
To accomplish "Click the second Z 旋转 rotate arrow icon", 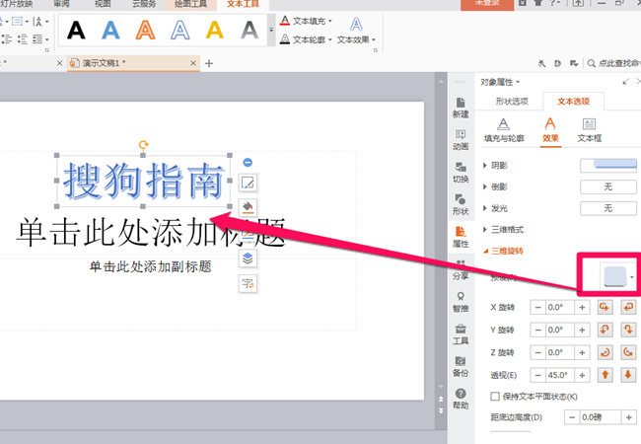I will 628,352.
